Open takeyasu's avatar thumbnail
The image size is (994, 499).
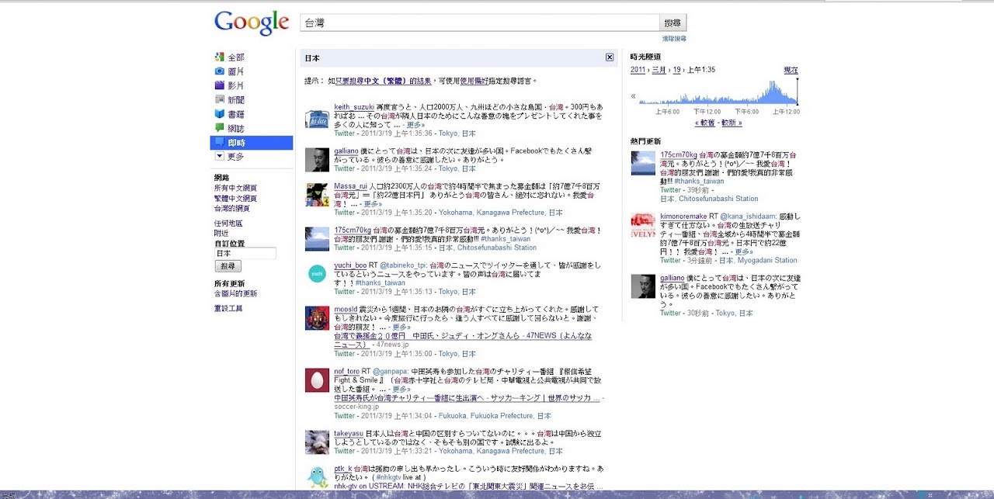pos(317,442)
